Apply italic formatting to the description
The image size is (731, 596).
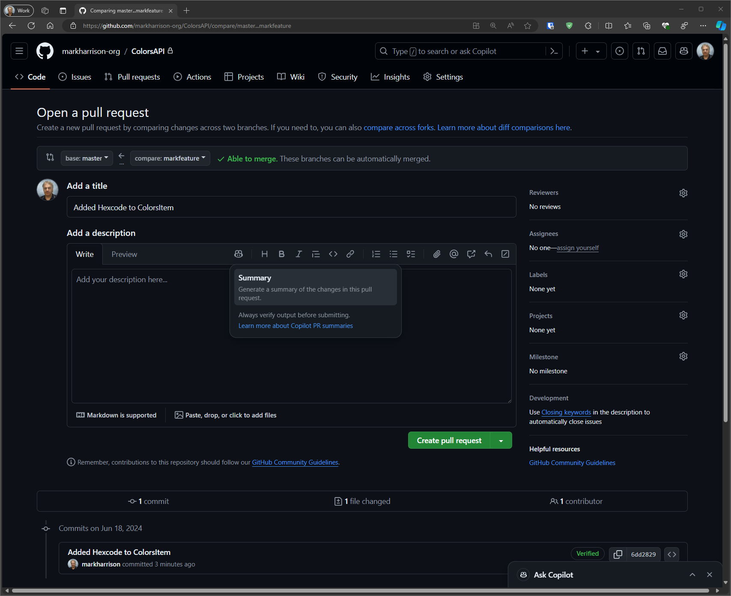pos(298,254)
